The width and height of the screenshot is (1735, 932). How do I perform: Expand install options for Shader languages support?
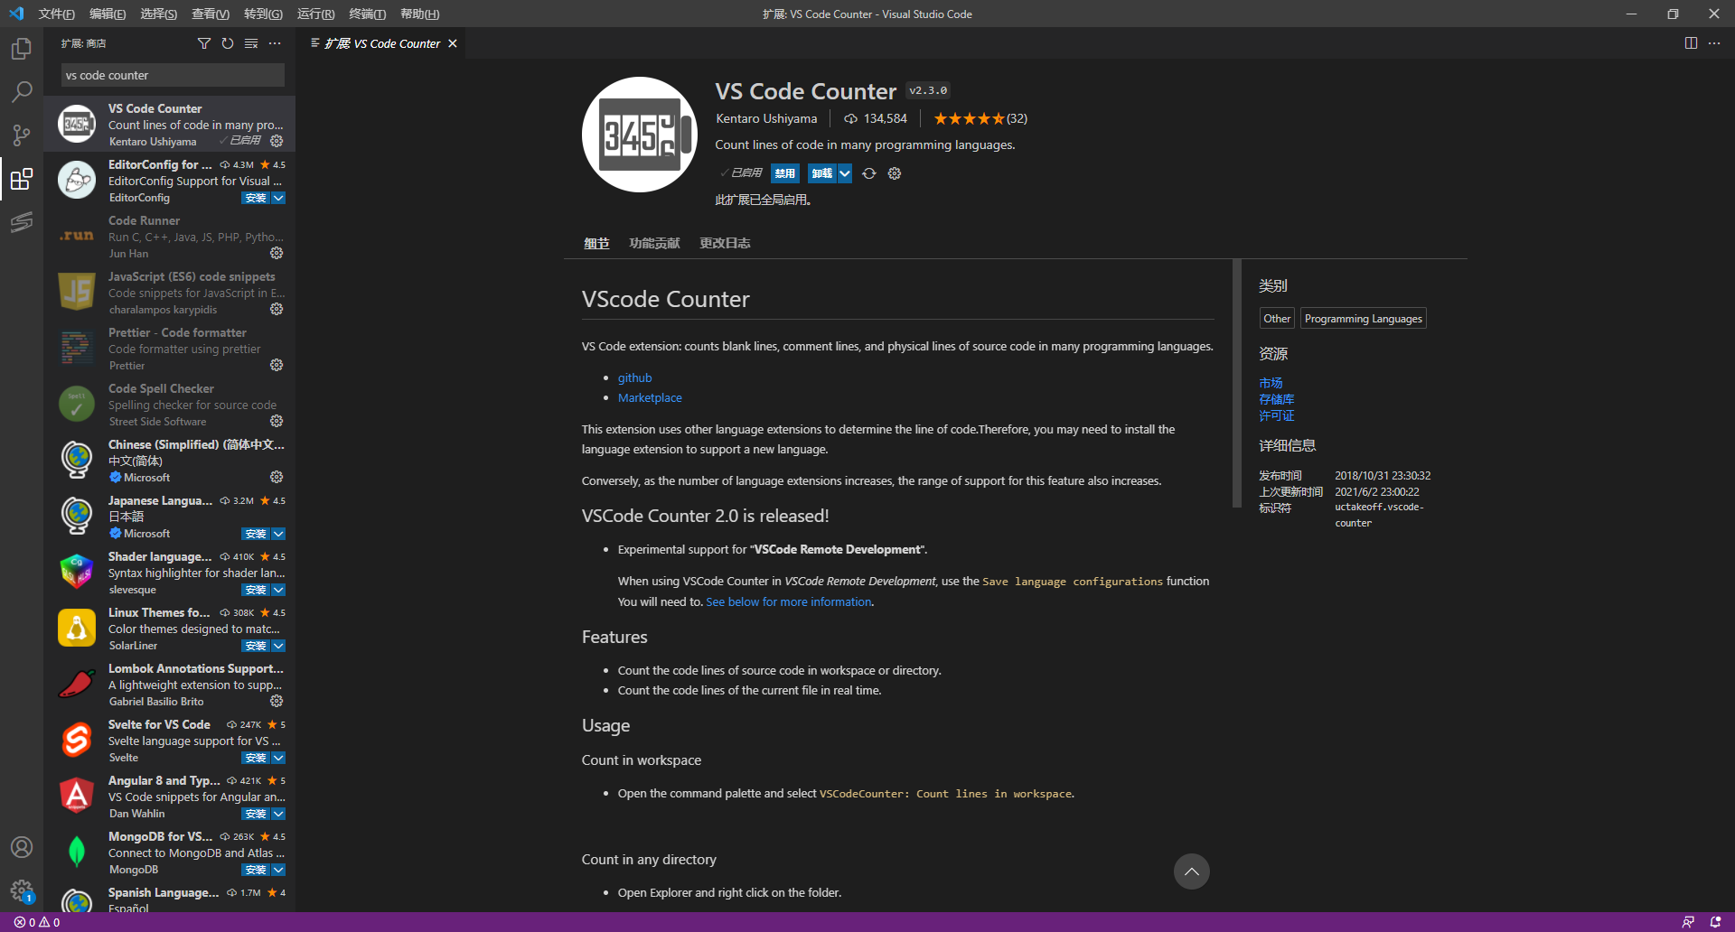click(278, 590)
